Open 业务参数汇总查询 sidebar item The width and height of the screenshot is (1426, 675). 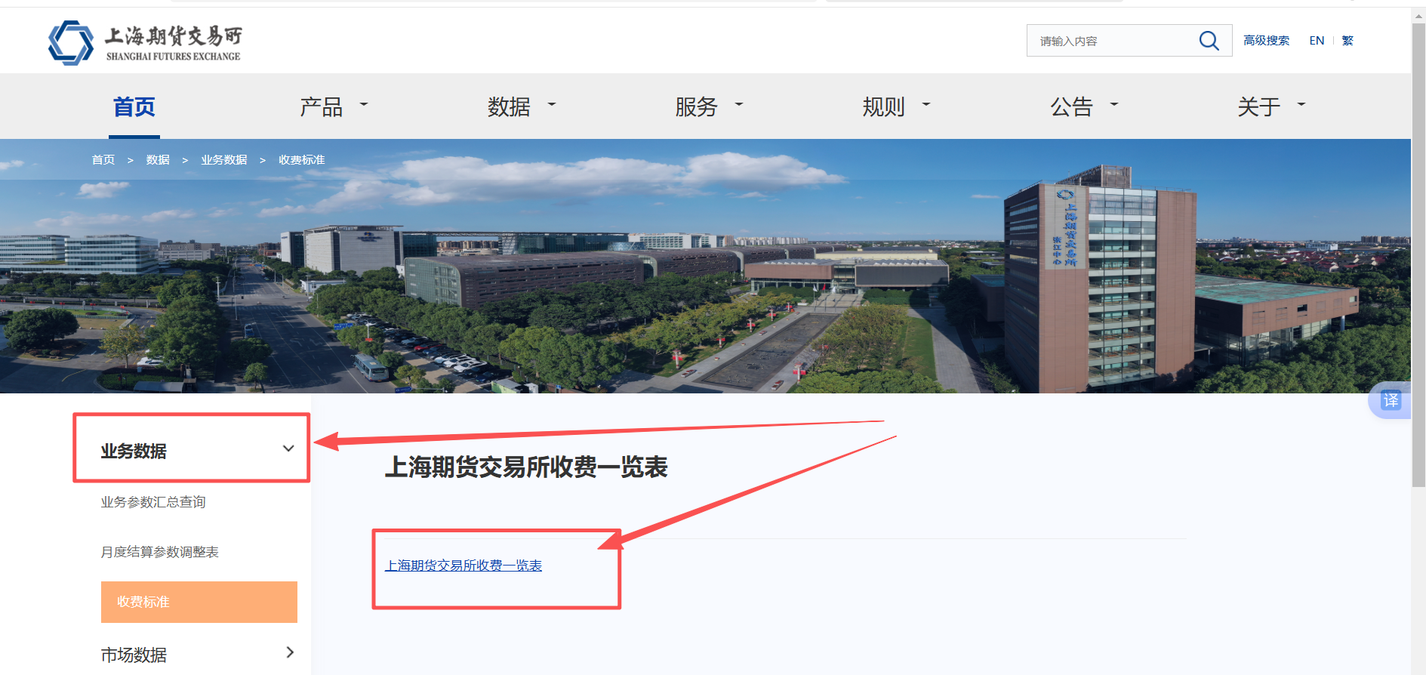coord(153,502)
